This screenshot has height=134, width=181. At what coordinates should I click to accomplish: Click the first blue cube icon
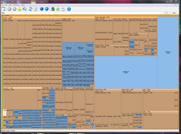pos(42,9)
